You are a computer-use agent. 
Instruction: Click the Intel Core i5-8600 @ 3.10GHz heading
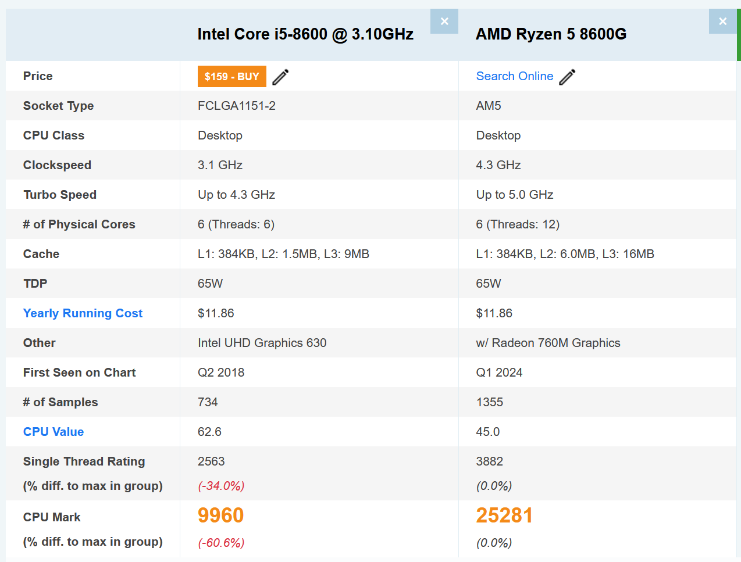tap(305, 34)
